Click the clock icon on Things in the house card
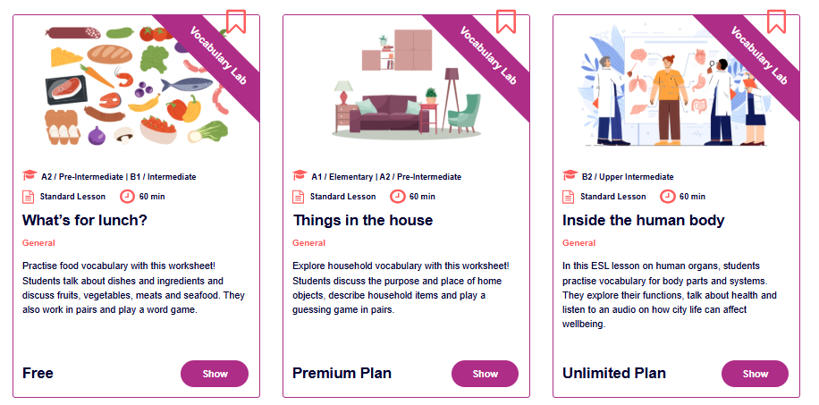Screen dimensions: 819x405 point(397,197)
